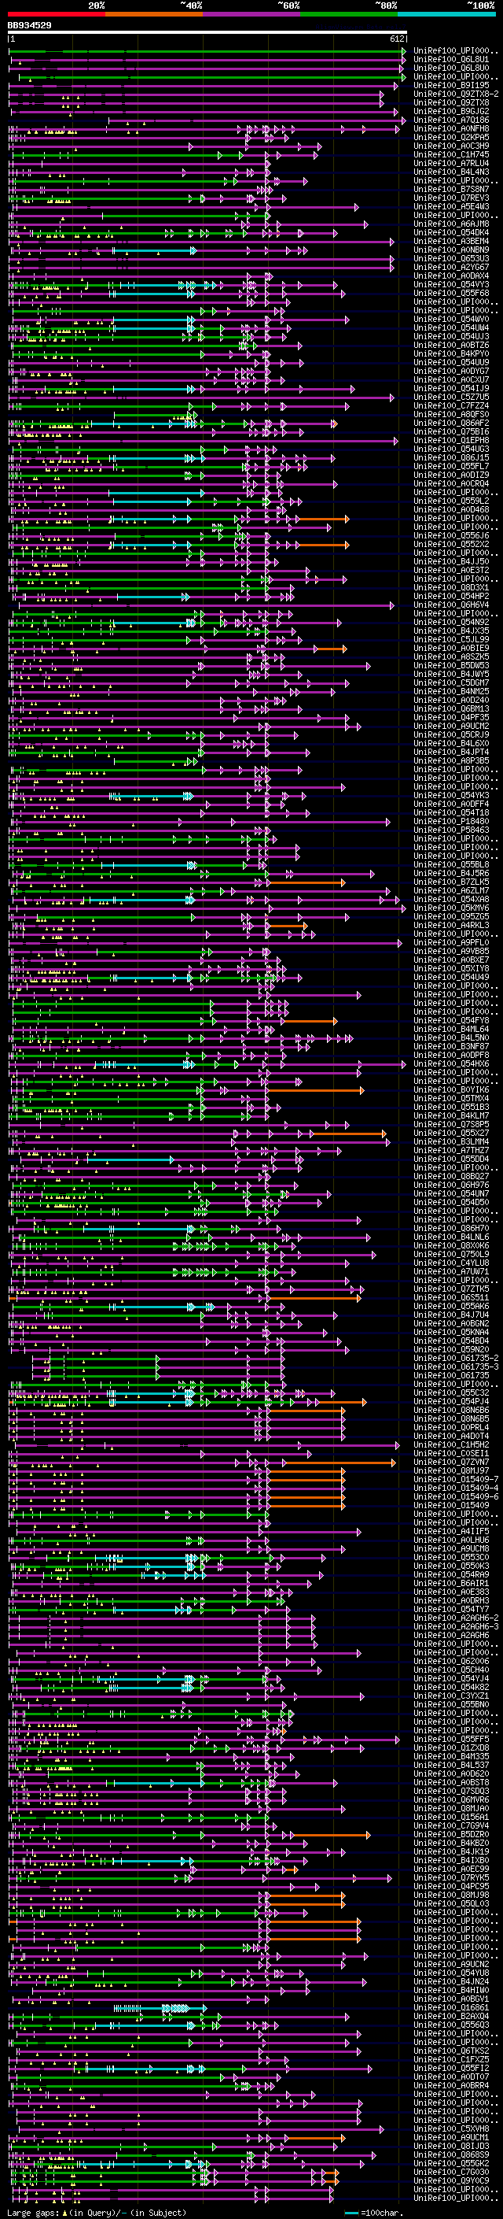Viewport: 503px width, 2219px height.
Task: Select hit UniRef100_Q54N92
Action: point(451,622)
